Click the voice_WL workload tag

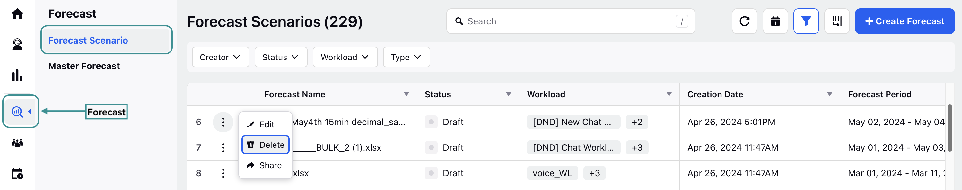pos(552,173)
